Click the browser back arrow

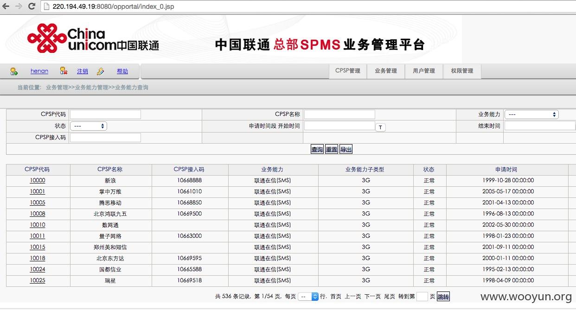pos(6,6)
